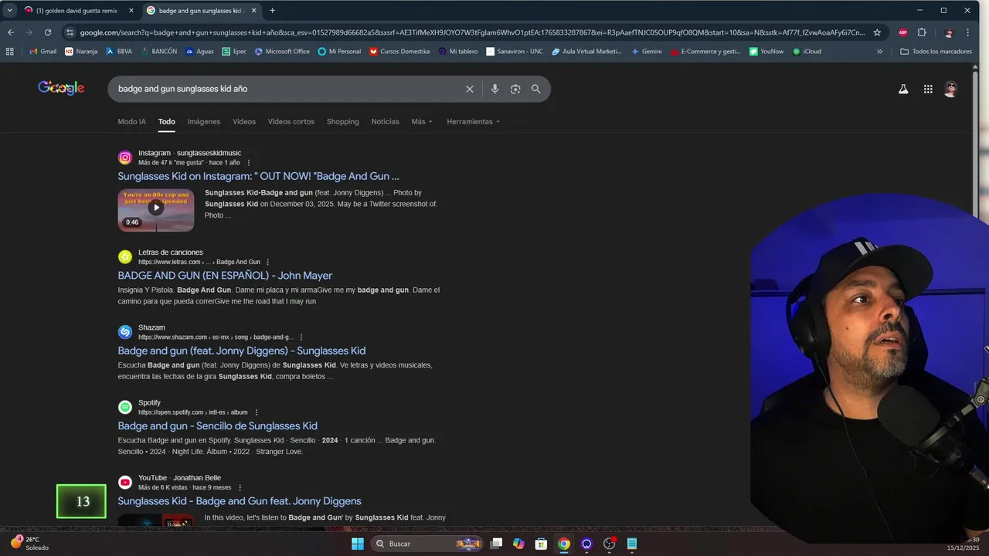Open more options for the YouTube result
This screenshot has width=989, height=556.
coord(240,488)
